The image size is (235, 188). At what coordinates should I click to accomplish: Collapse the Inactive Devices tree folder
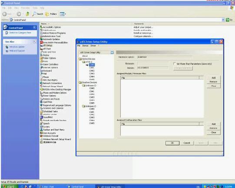pyautogui.click(x=80, y=82)
